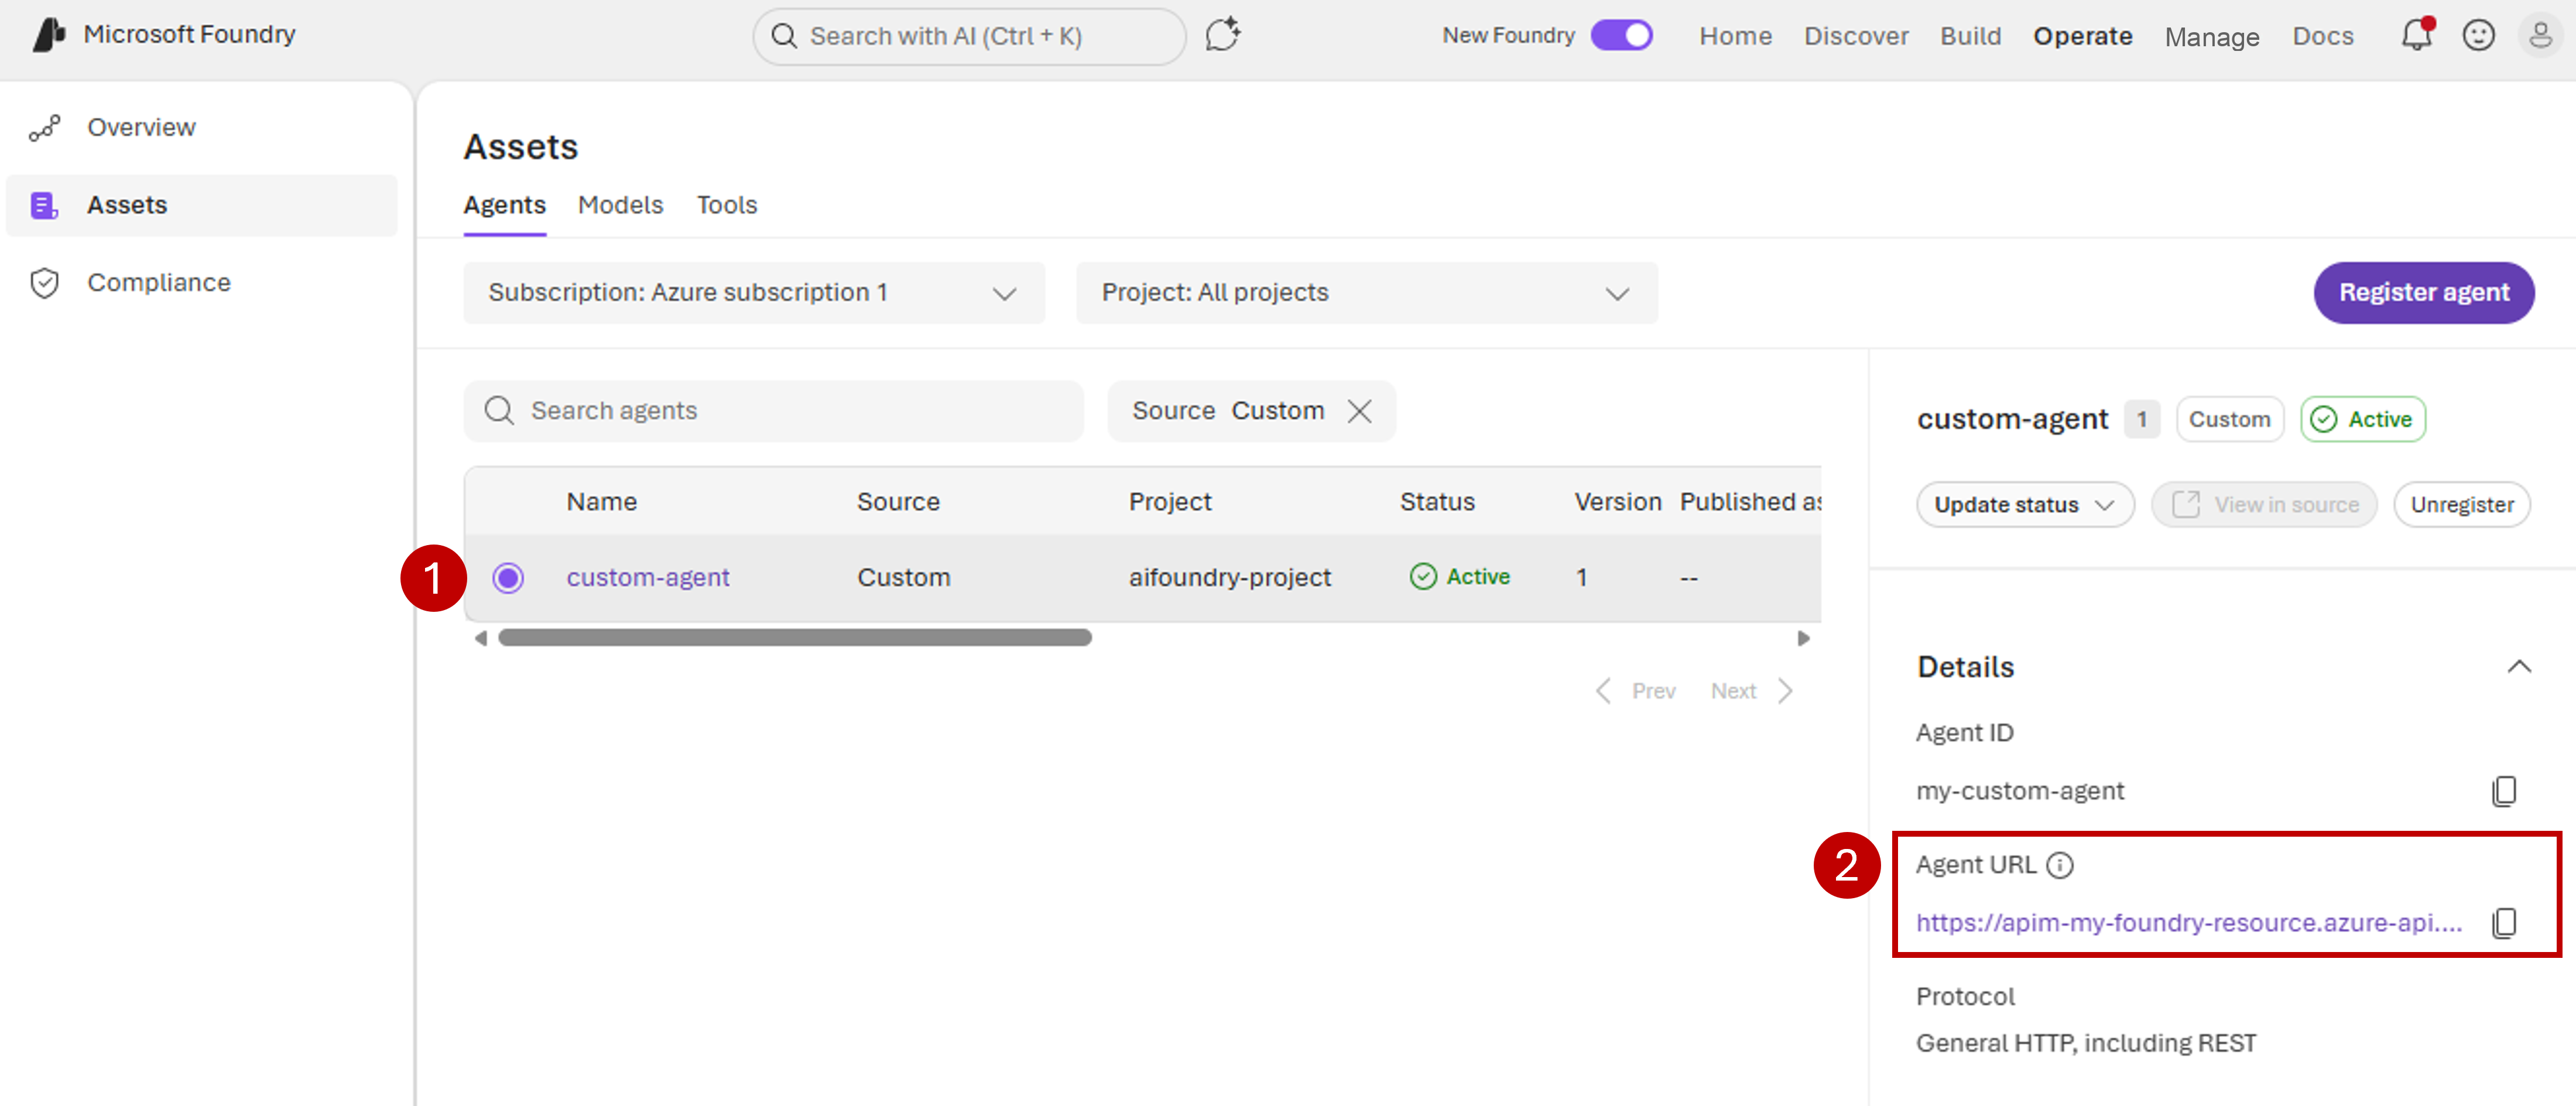Click the General HTTP, including REST text
Screen dimensions: 2576x1106
(x=2085, y=1043)
